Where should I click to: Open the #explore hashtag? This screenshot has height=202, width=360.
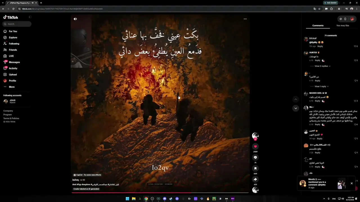86,185
